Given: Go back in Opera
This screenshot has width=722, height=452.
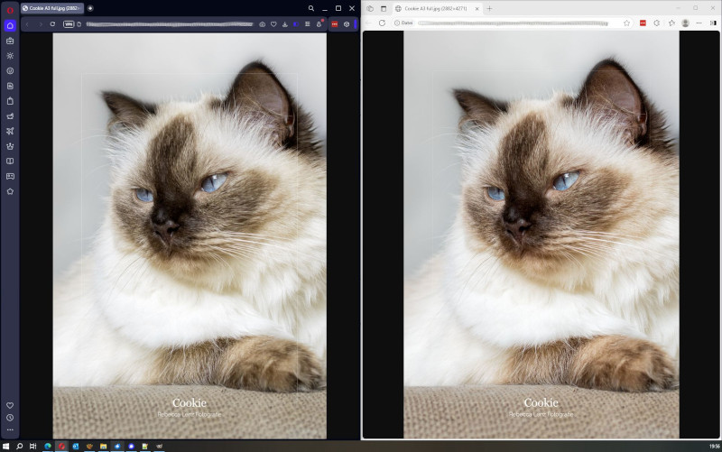Looking at the screenshot, I should point(27,24).
